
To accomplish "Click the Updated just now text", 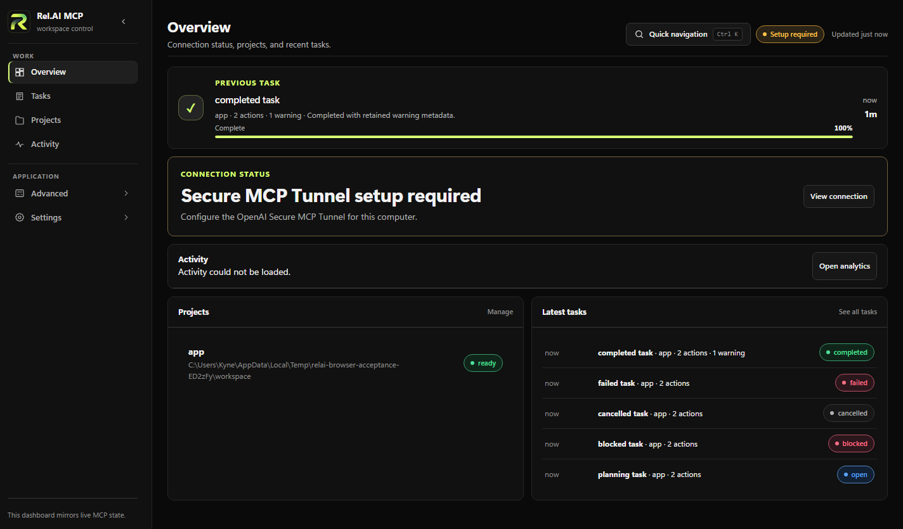I will pos(859,34).
